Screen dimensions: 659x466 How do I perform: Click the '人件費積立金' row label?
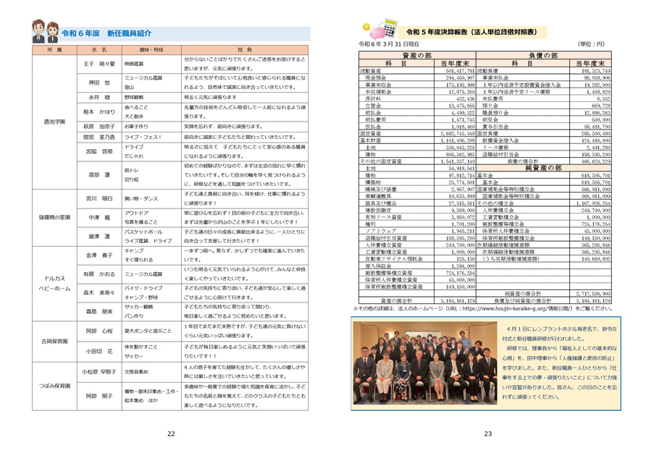498,210
